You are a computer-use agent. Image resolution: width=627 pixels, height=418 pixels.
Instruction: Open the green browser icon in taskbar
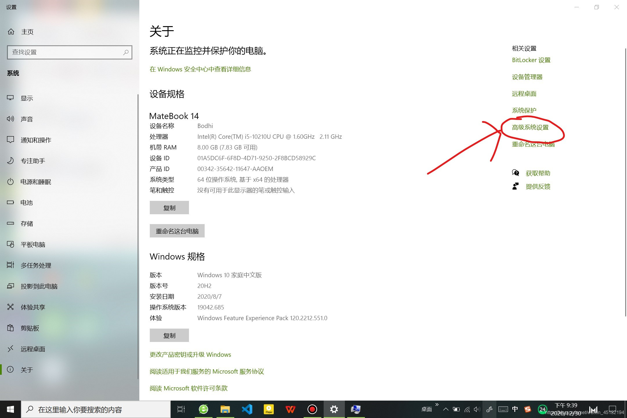[203, 409]
